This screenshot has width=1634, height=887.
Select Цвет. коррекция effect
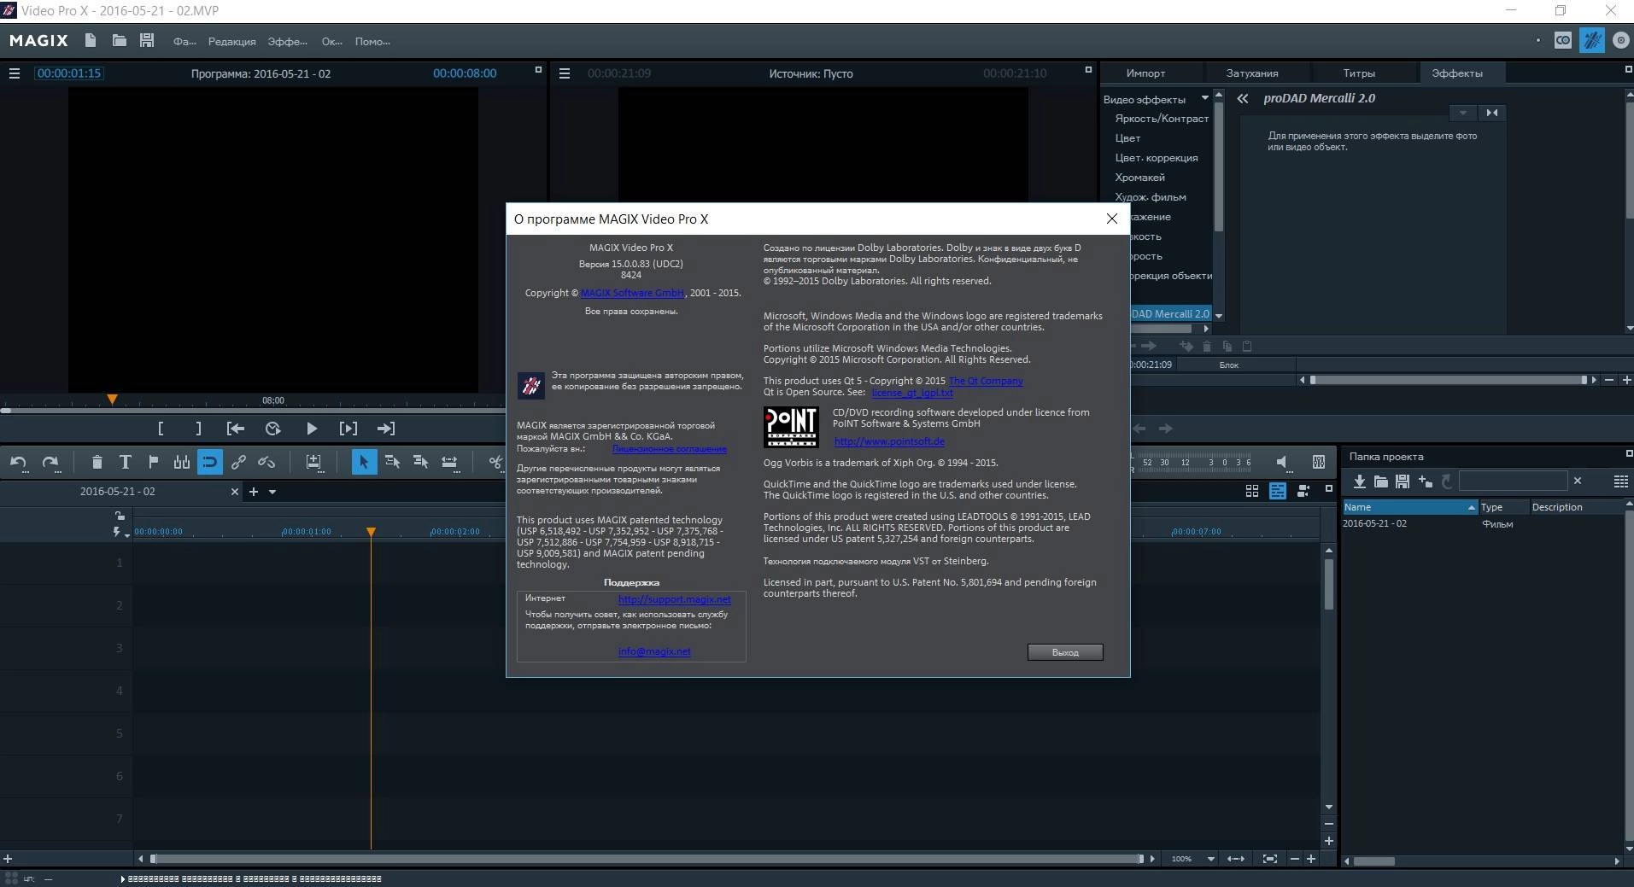coord(1157,158)
